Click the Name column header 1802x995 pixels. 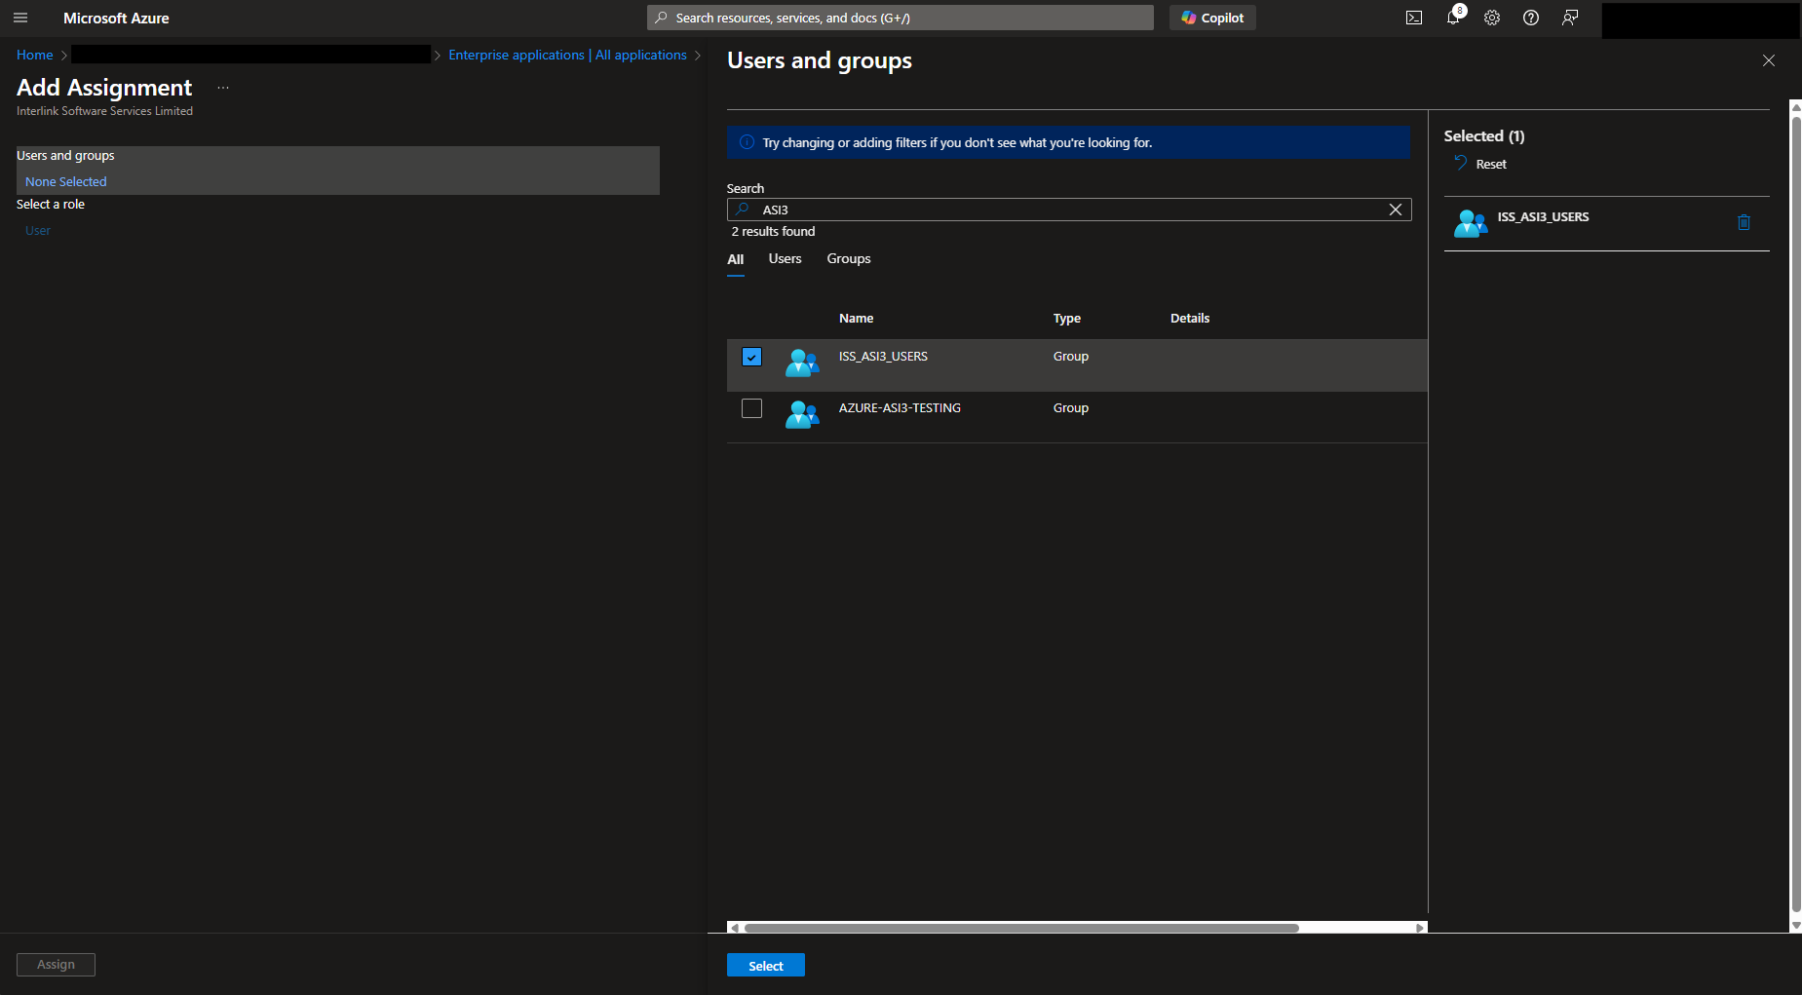pos(856,319)
